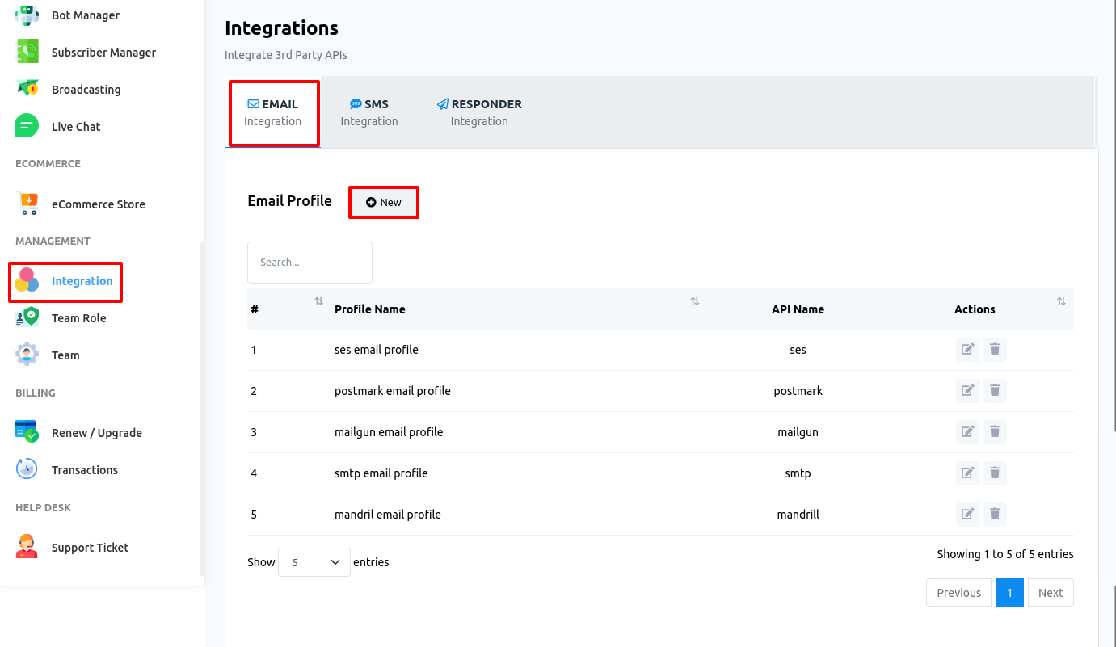Delete the postmark email profile
The height and width of the screenshot is (647, 1116).
pos(995,390)
